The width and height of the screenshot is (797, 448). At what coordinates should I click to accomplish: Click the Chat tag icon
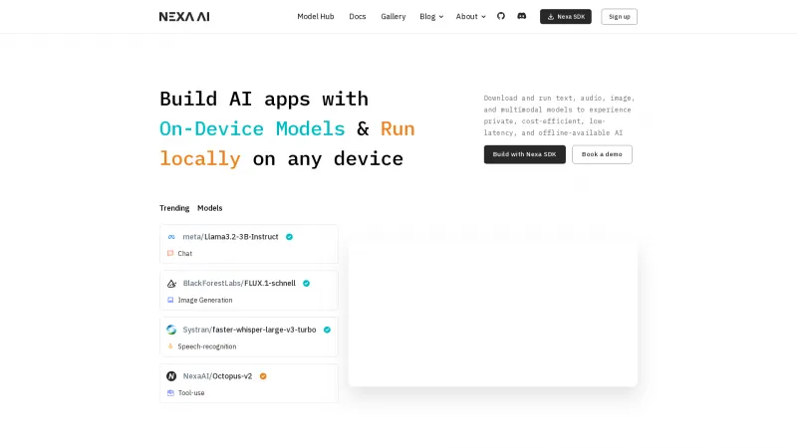[x=170, y=253]
